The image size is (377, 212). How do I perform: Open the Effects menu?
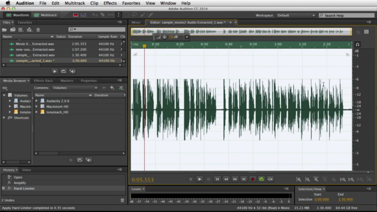(x=110, y=3)
